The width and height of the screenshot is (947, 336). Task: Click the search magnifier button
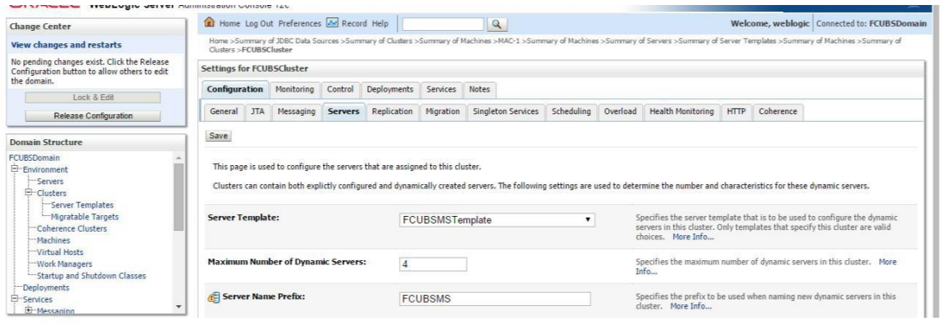pyautogui.click(x=496, y=24)
